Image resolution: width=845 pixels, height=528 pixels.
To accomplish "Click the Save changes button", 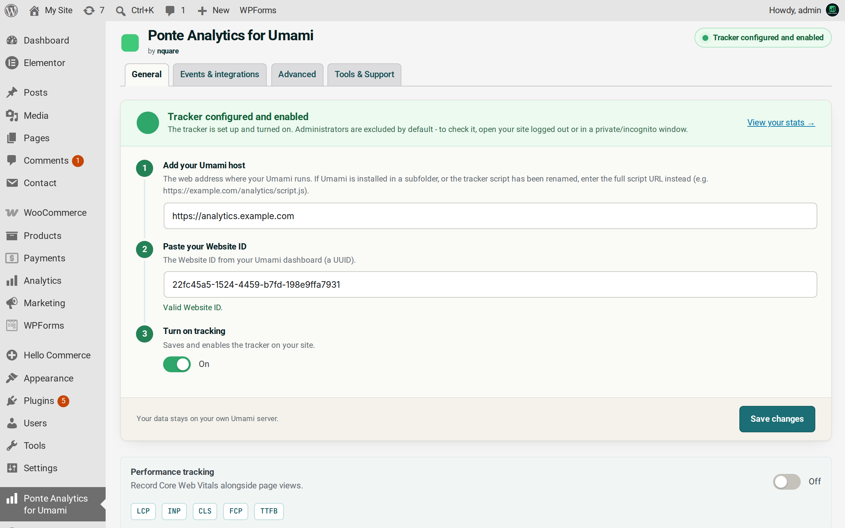I will (777, 419).
